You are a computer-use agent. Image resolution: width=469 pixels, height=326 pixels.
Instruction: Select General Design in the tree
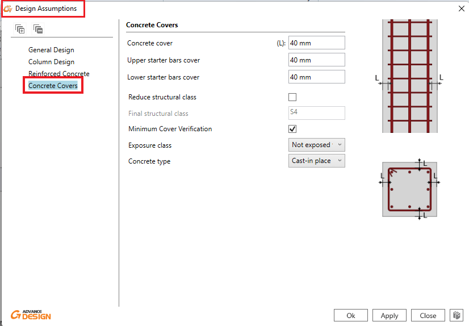click(51, 50)
